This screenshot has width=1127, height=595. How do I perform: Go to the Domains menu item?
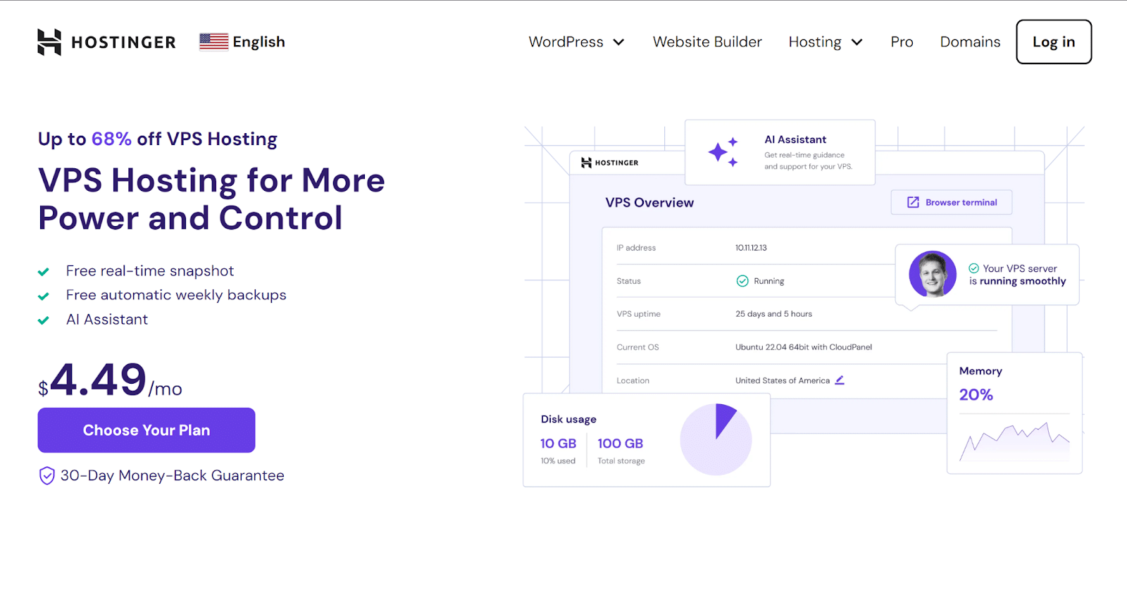[970, 42]
